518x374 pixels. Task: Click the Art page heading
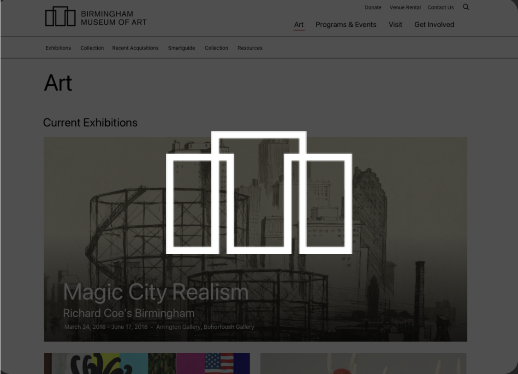(58, 83)
